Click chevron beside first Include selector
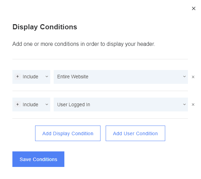This screenshot has height=179, width=201. 47,77
